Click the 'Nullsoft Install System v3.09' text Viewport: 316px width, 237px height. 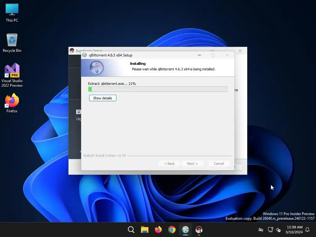coord(104,156)
